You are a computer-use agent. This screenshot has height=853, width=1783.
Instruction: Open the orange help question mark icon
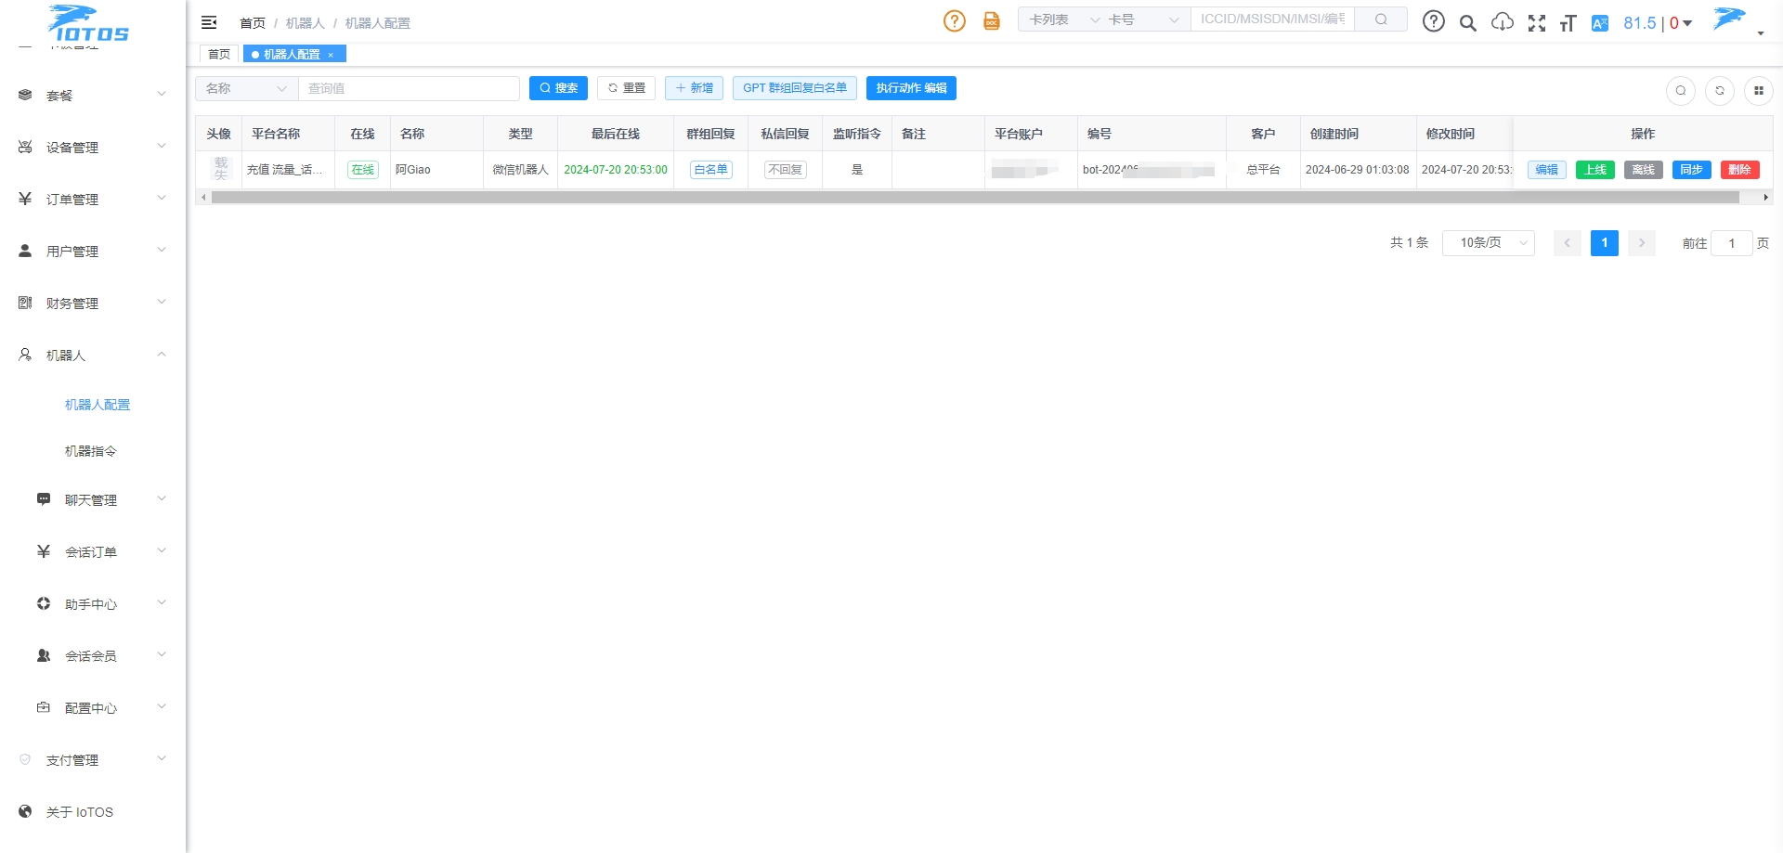click(x=955, y=20)
